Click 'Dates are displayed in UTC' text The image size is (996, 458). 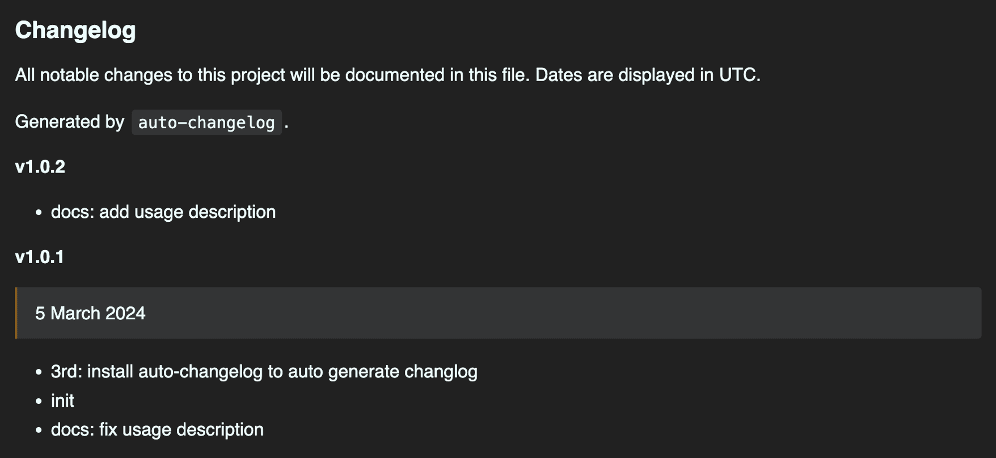point(648,75)
